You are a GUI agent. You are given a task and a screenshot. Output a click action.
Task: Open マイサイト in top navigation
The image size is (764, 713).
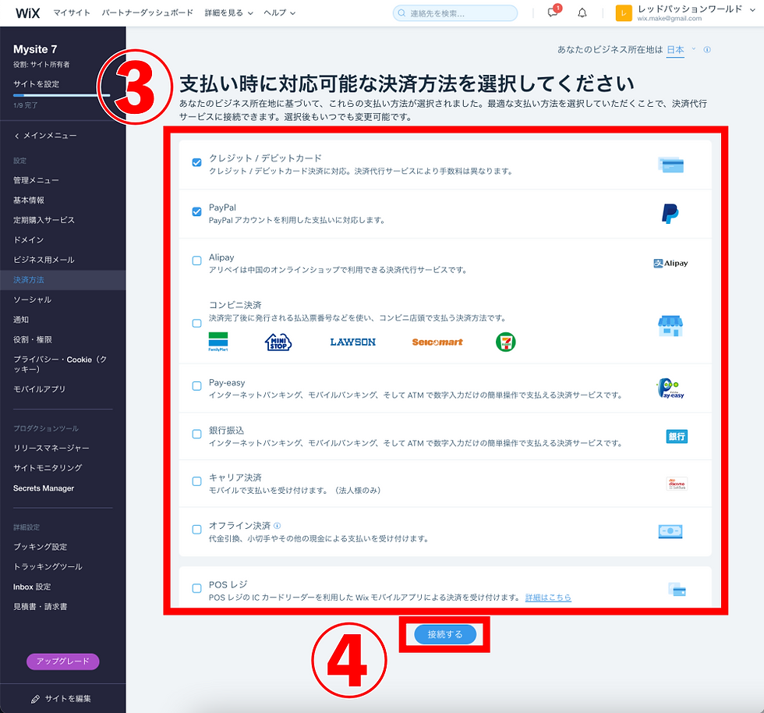pyautogui.click(x=72, y=13)
